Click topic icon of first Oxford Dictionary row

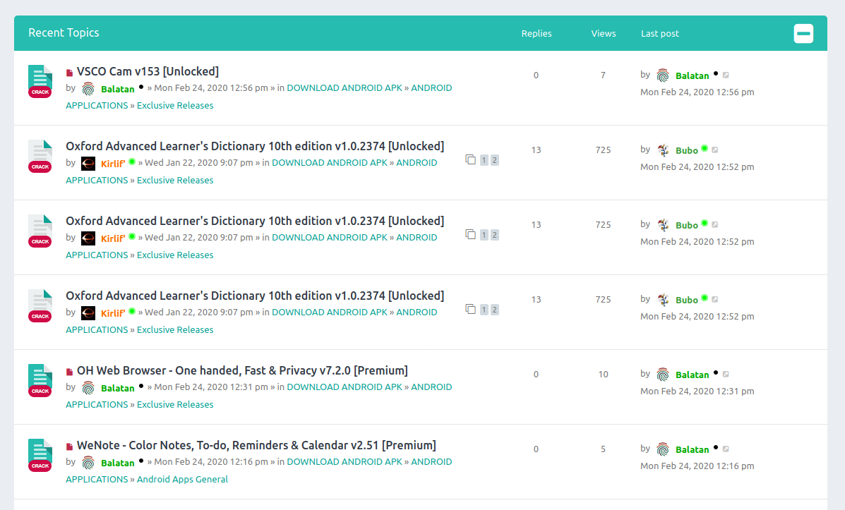pyautogui.click(x=40, y=156)
